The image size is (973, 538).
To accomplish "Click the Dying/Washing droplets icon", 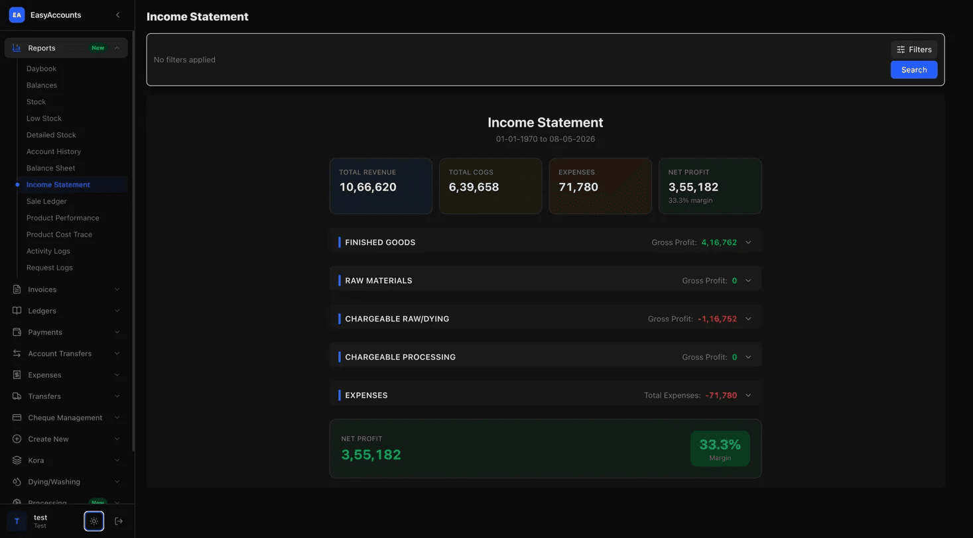I will click(x=17, y=482).
